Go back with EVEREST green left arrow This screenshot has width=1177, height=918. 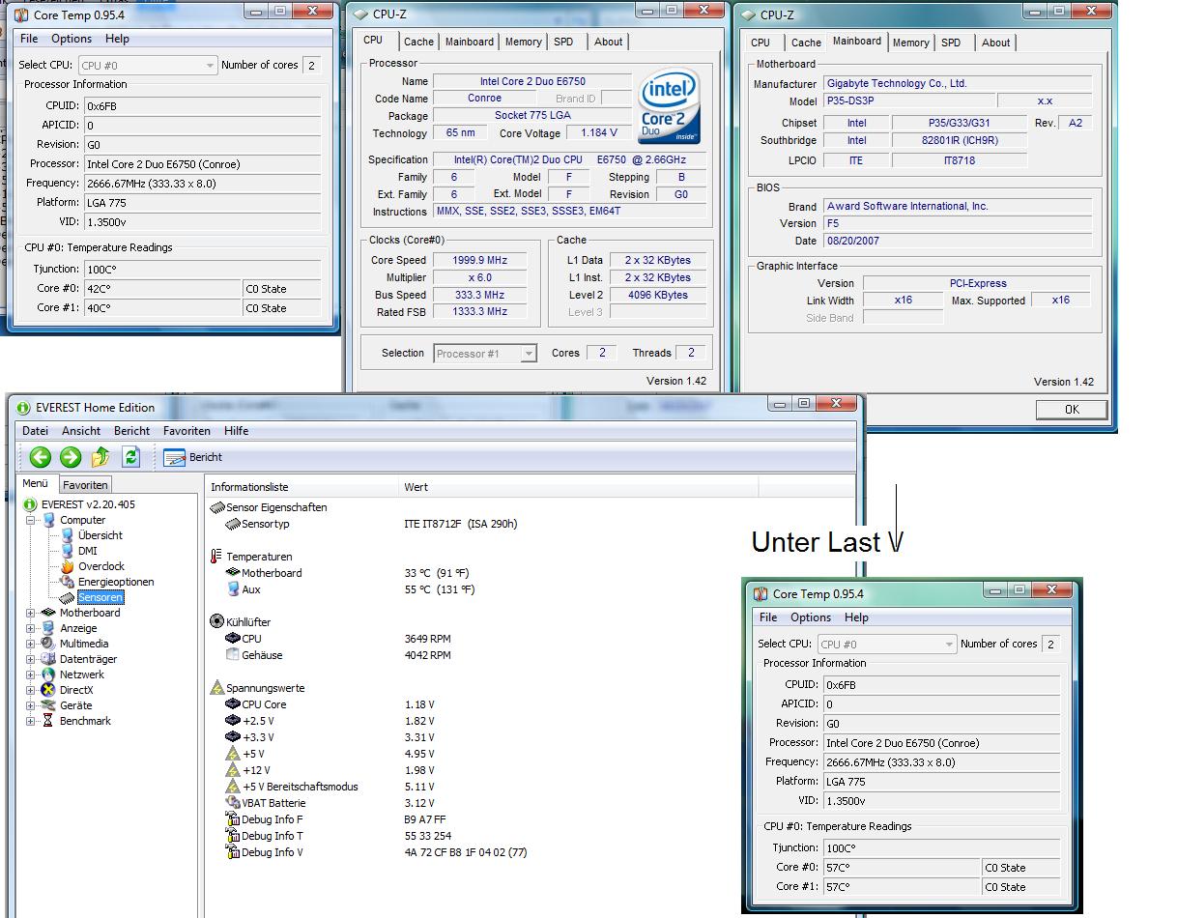40,457
